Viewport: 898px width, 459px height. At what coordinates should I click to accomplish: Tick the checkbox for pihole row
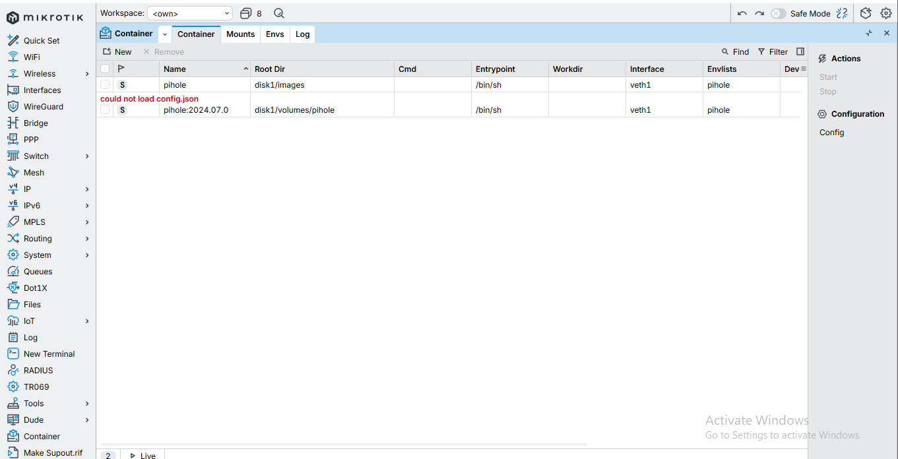tap(105, 84)
